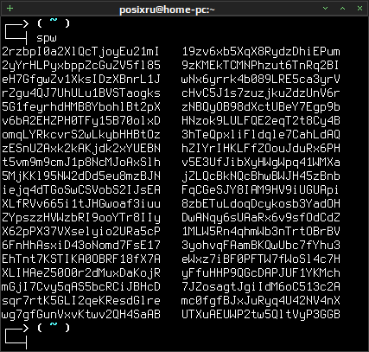
Task: Select the line beginning with 7JZosagtJg
Action: point(261,287)
